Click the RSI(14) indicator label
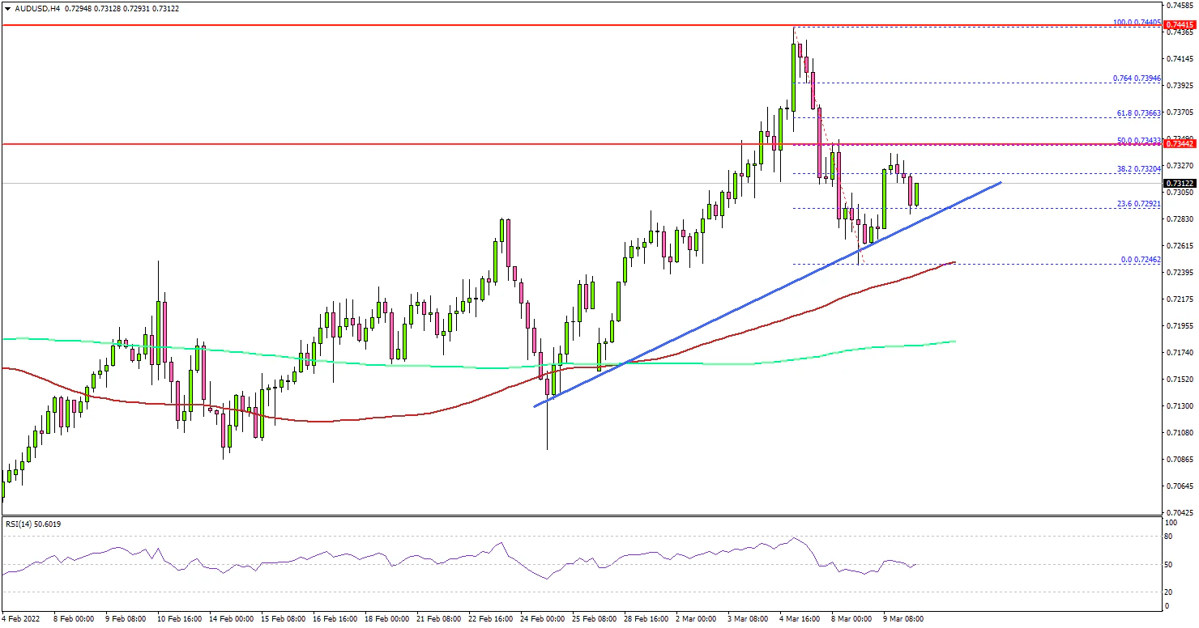This screenshot has width=1199, height=628. [32, 524]
